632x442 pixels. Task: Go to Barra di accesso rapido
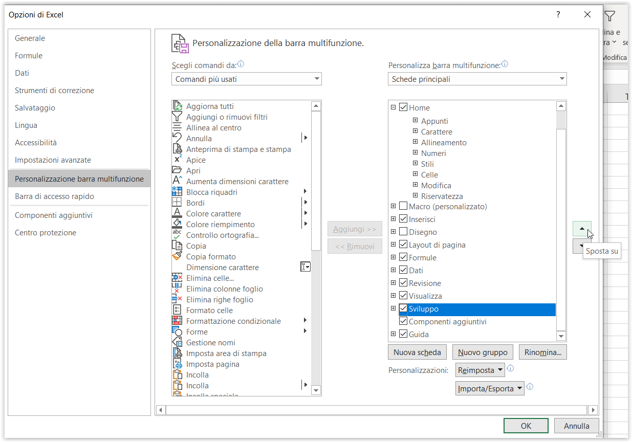point(79,196)
